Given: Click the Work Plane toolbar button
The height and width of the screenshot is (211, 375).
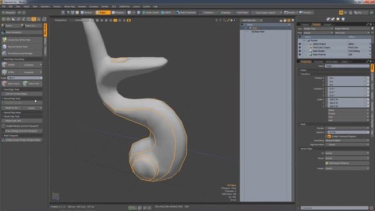Looking at the screenshot, I should tap(241, 12).
